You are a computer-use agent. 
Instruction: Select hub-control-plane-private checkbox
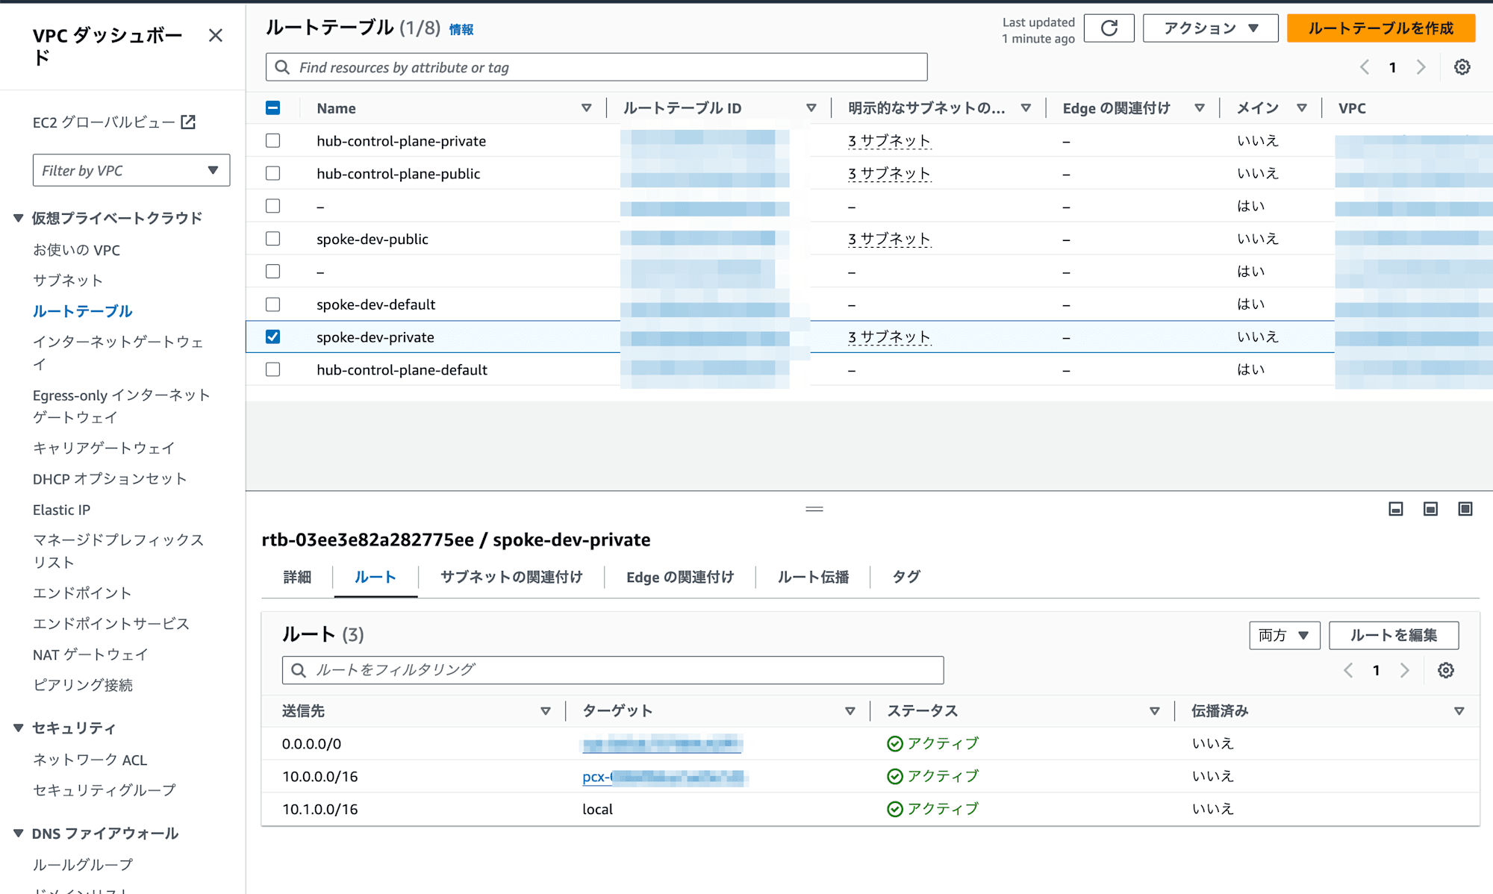[x=273, y=140]
